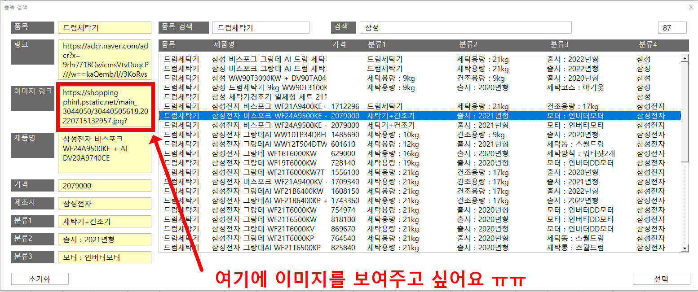Click the 분류1 field showing 세탁기+건조기
The width and height of the screenshot is (698, 292).
[x=104, y=222]
